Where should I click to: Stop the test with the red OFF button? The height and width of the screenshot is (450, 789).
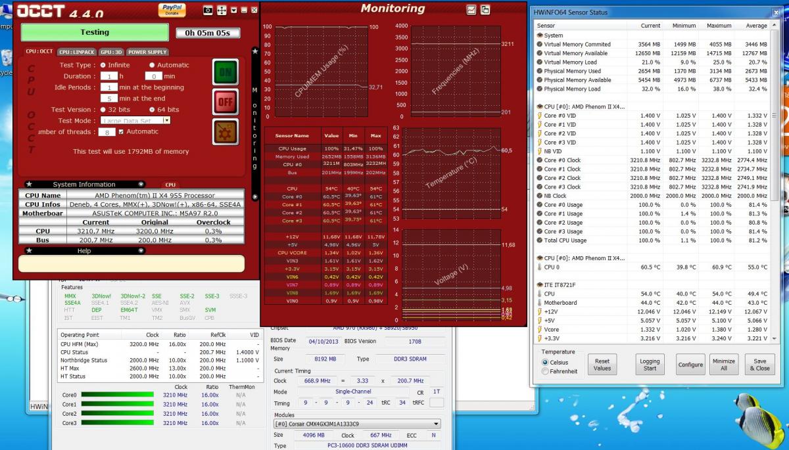[226, 102]
